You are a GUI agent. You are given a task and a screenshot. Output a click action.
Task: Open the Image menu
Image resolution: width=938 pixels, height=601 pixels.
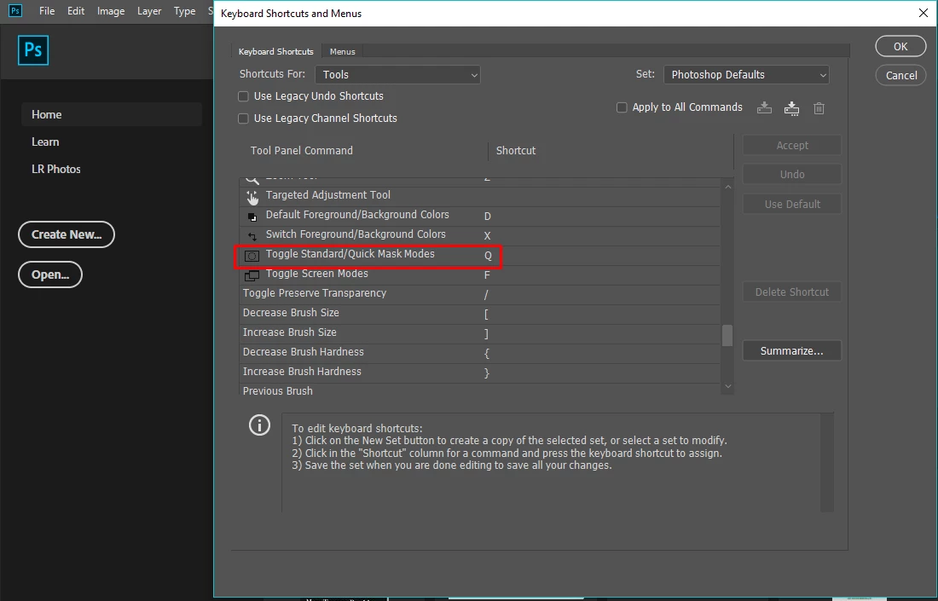[111, 11]
